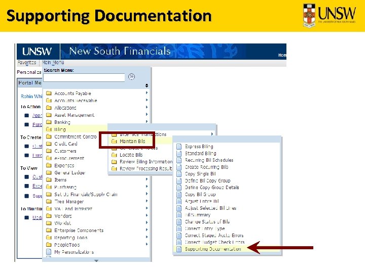Expand the Vendors submenu arrow
The width and height of the screenshot is (365, 273).
pos(147,215)
